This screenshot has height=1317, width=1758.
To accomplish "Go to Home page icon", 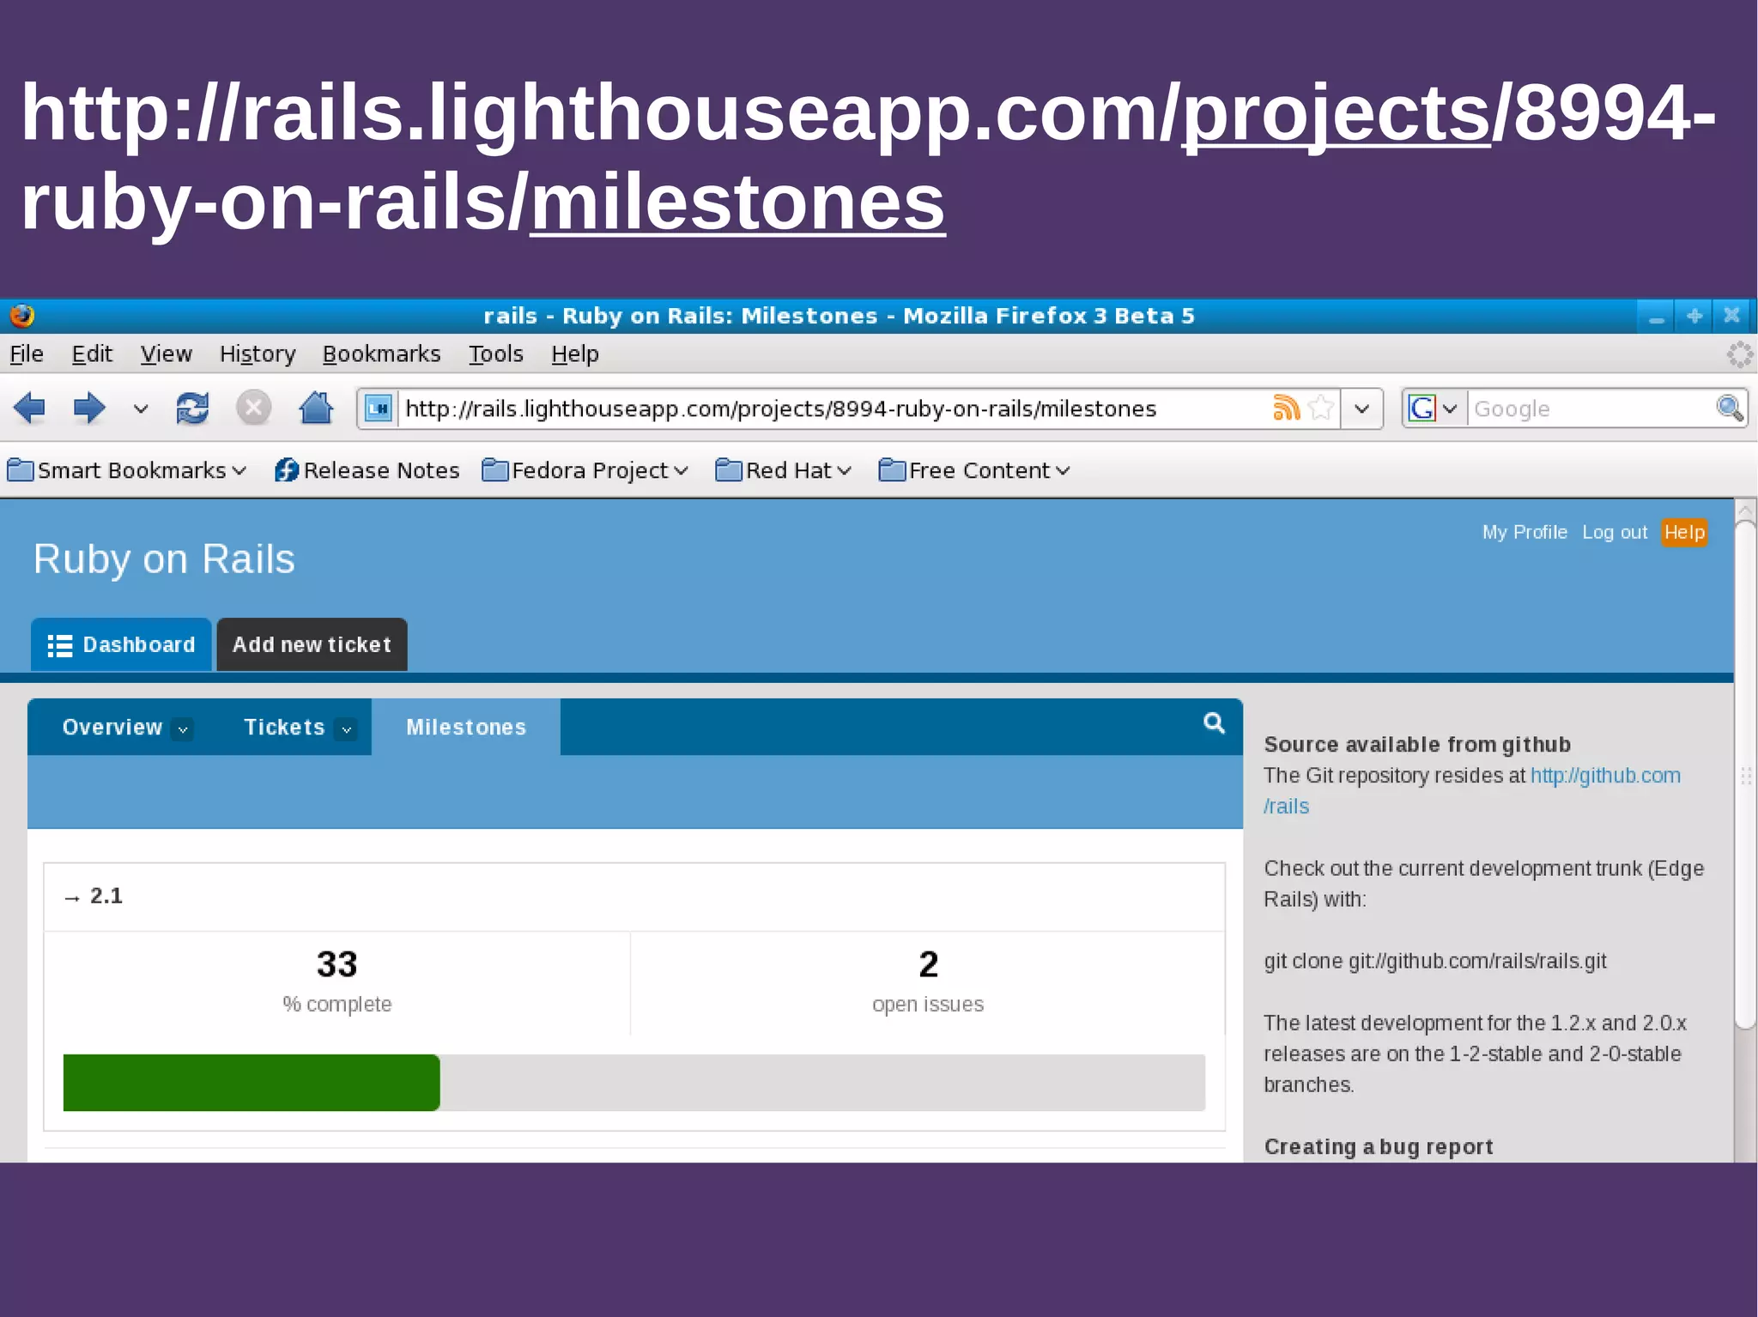I will (316, 408).
